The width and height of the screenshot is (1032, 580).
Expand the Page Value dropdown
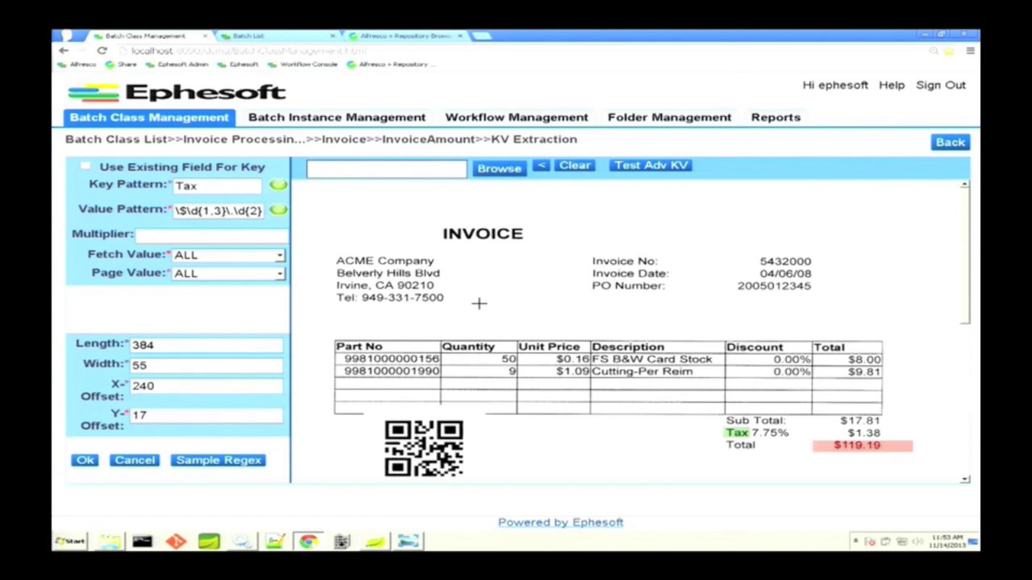[280, 274]
